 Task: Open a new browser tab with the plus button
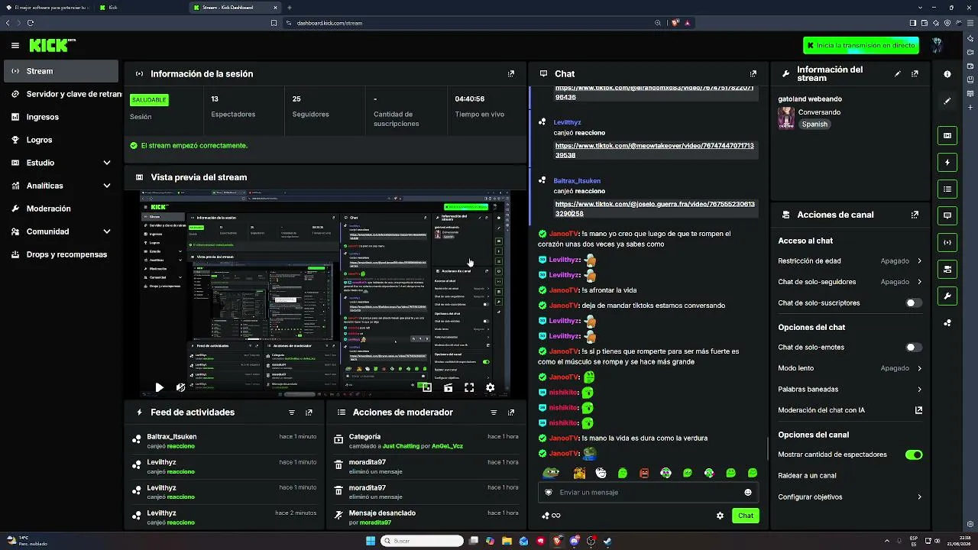pos(289,8)
